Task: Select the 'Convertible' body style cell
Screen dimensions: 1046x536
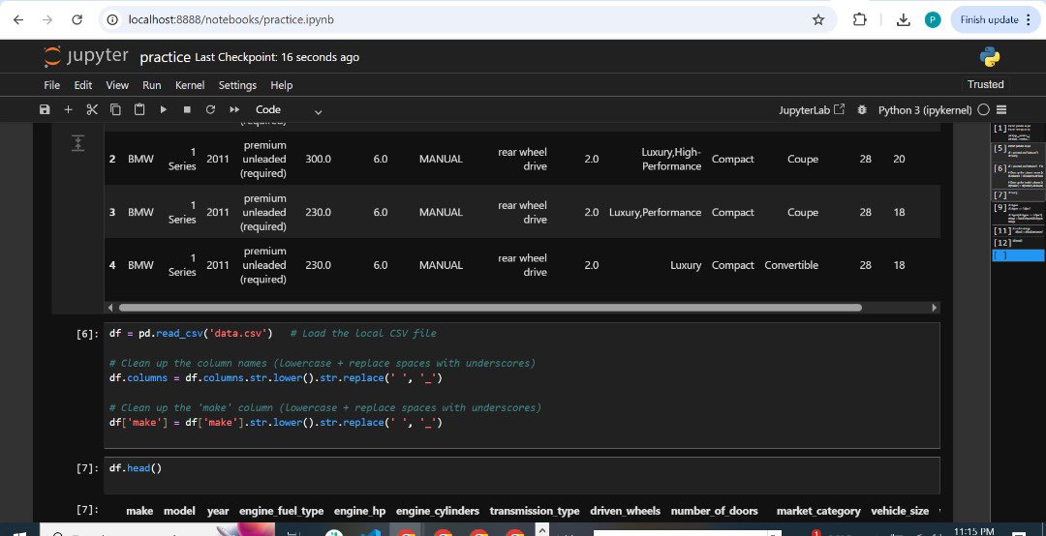Action: pos(791,265)
